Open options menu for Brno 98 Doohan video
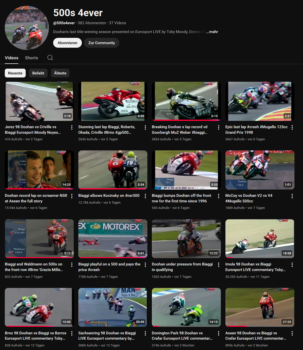Screen dimensions: 303x350 tap(72, 334)
